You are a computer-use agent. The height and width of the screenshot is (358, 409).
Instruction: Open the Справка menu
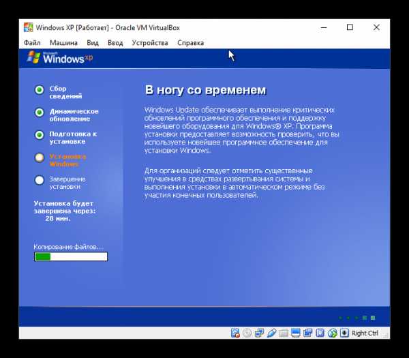pos(191,43)
